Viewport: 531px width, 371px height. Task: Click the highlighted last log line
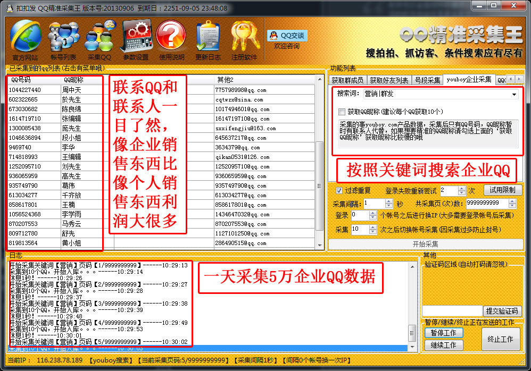pyautogui.click(x=208, y=348)
